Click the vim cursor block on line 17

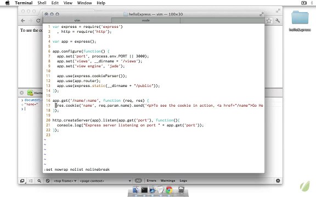coord(56,105)
